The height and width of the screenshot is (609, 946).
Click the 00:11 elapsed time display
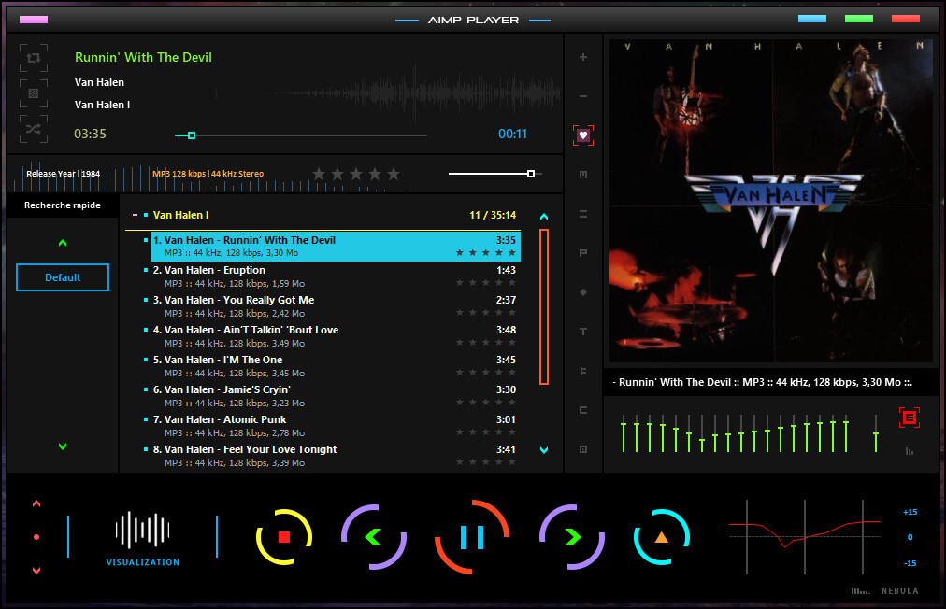[512, 134]
